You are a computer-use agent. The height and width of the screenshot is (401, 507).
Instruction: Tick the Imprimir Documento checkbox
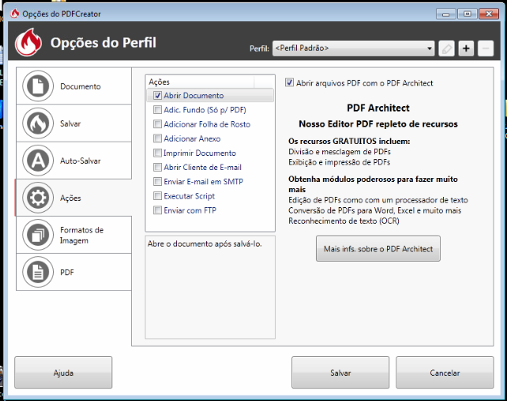coord(157,153)
